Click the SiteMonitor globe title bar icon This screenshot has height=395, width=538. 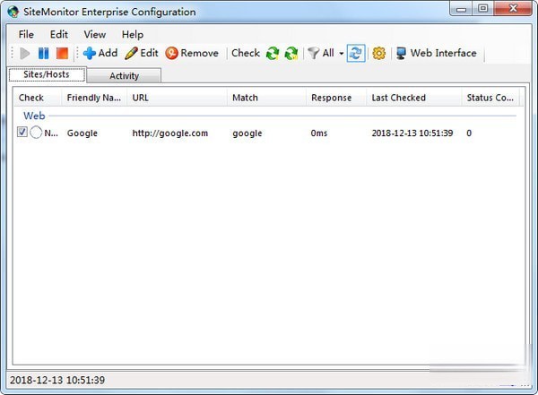pos(13,12)
